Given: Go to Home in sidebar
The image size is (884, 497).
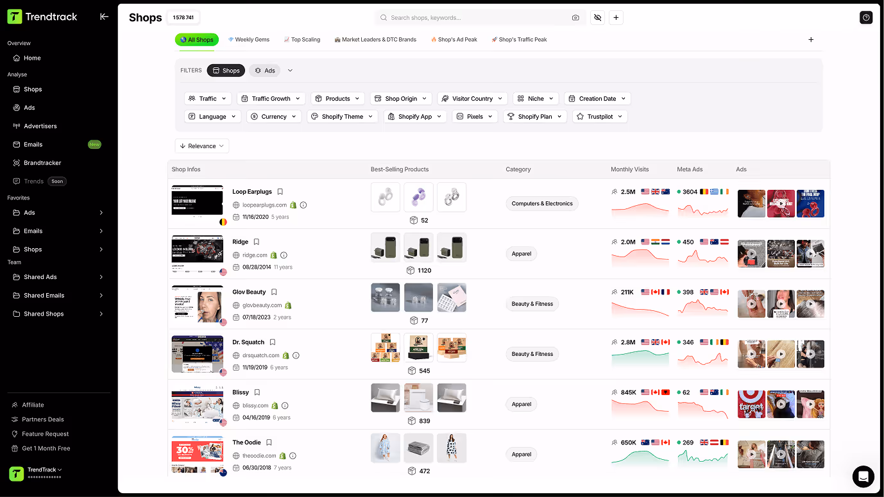Looking at the screenshot, I should point(32,58).
